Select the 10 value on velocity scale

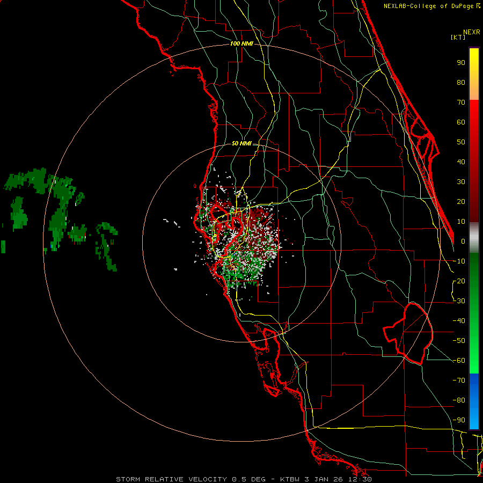pos(461,222)
